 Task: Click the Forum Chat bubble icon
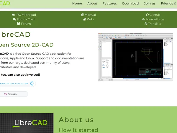pyautogui.click(x=14, y=19)
